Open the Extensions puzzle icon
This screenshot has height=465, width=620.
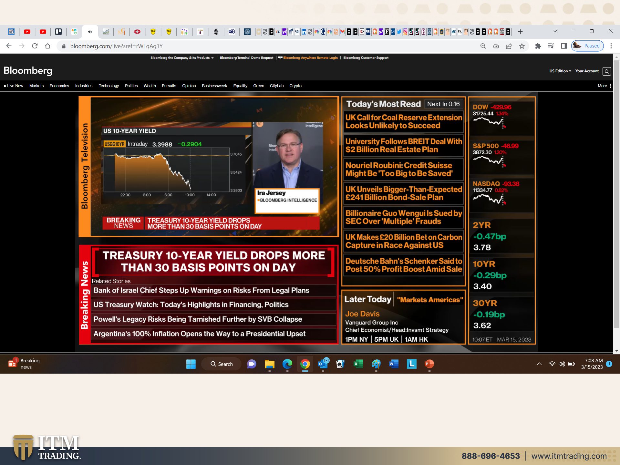coord(538,46)
